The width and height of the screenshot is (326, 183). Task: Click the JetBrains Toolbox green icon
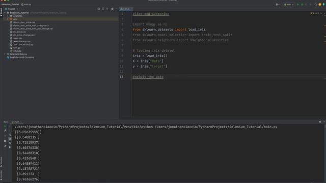coord(324,5)
